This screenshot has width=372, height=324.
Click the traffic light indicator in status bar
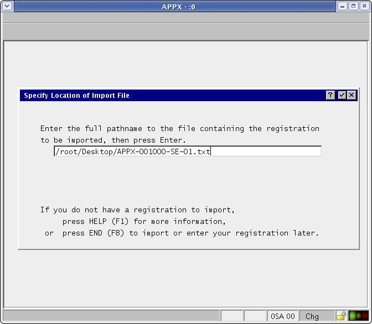pyautogui.click(x=358, y=316)
